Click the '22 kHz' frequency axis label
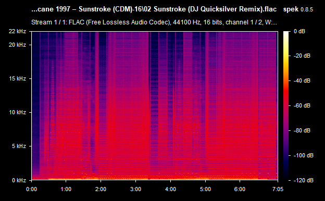 point(17,31)
